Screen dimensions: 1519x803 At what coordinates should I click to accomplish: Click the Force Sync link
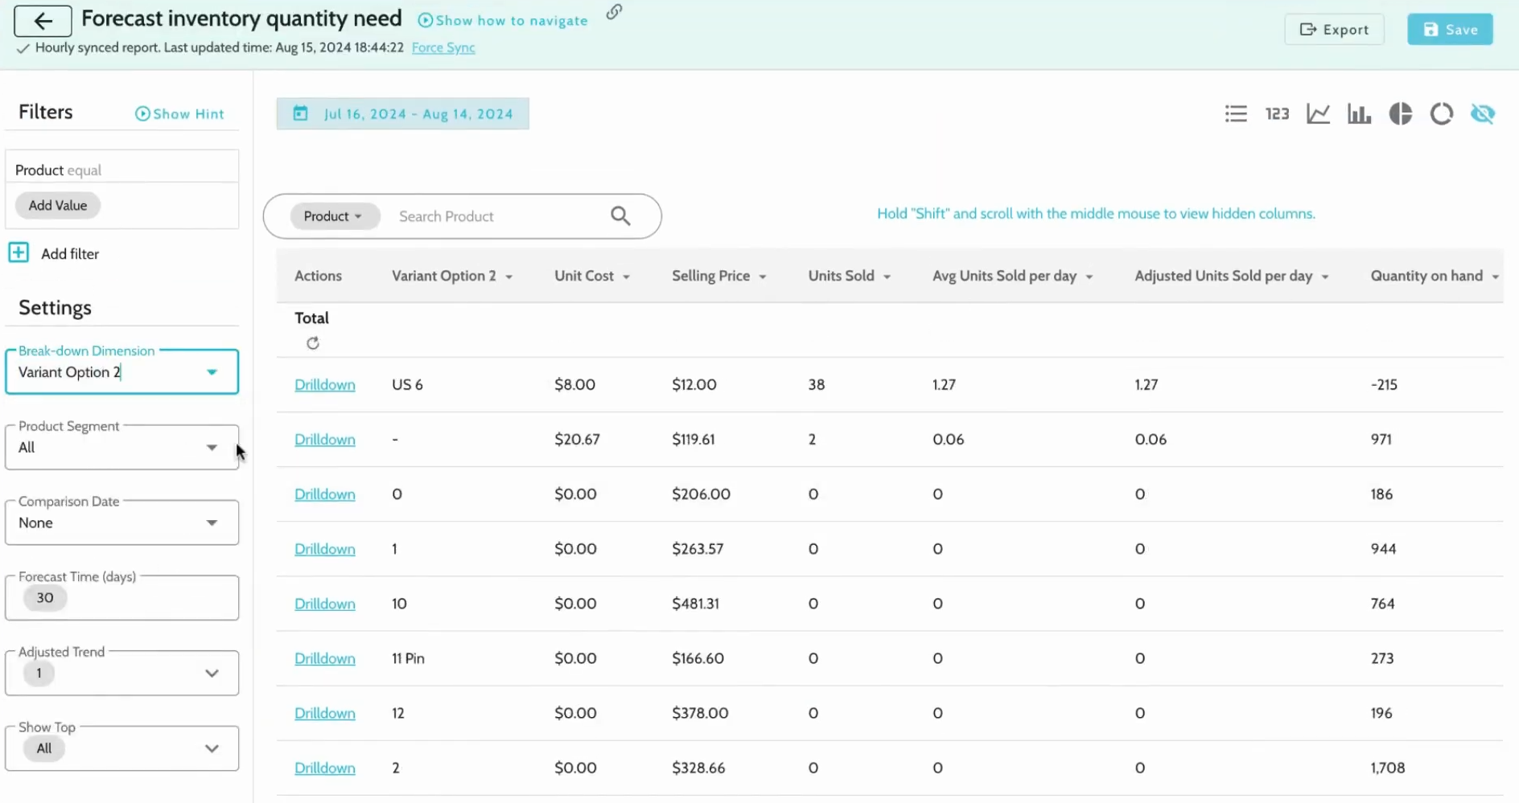click(443, 47)
